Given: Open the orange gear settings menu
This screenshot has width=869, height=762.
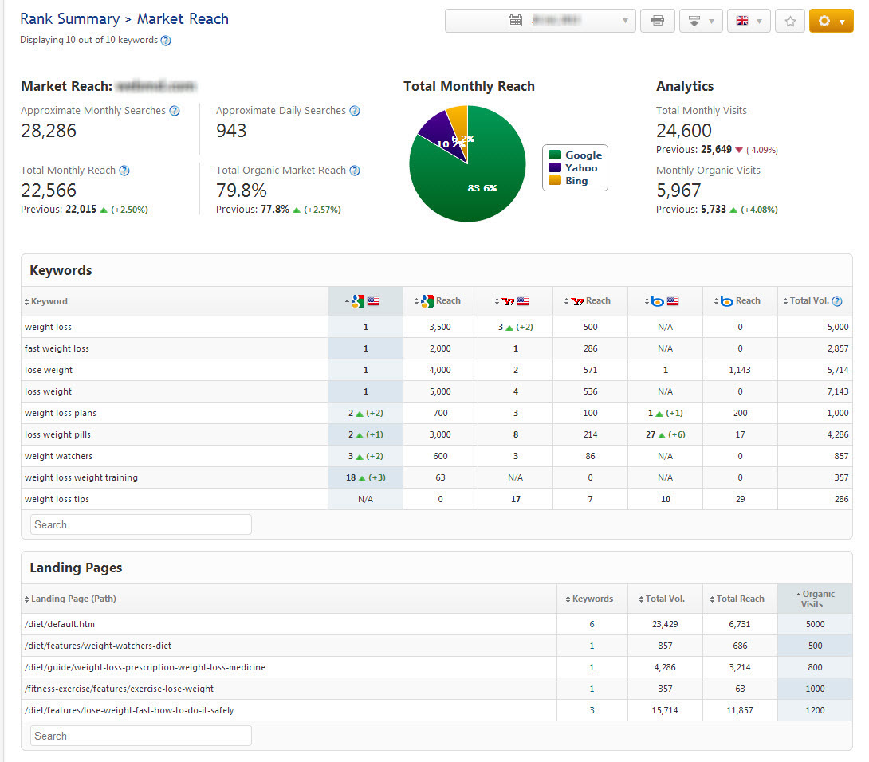Looking at the screenshot, I should (x=831, y=21).
